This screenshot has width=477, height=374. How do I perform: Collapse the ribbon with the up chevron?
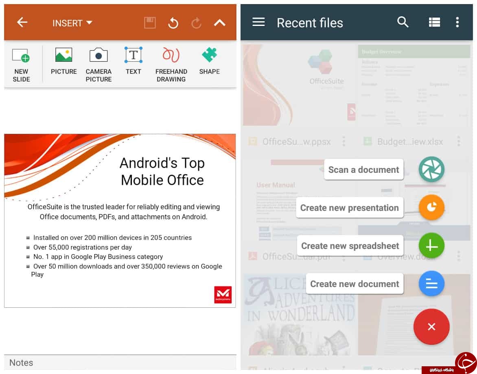pyautogui.click(x=220, y=22)
